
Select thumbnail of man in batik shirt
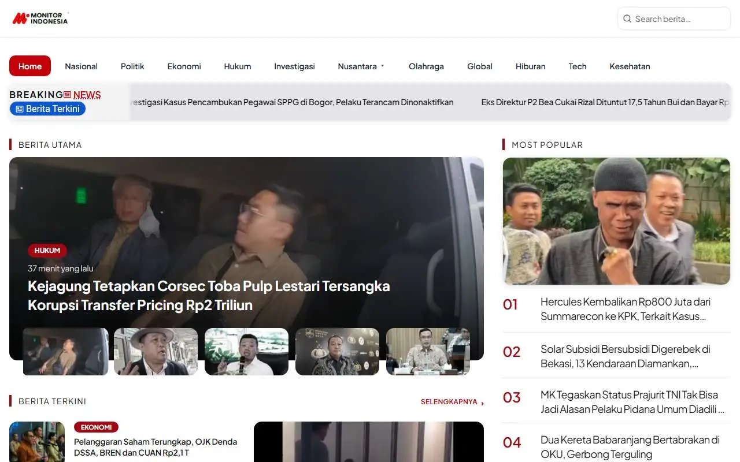[x=338, y=352]
